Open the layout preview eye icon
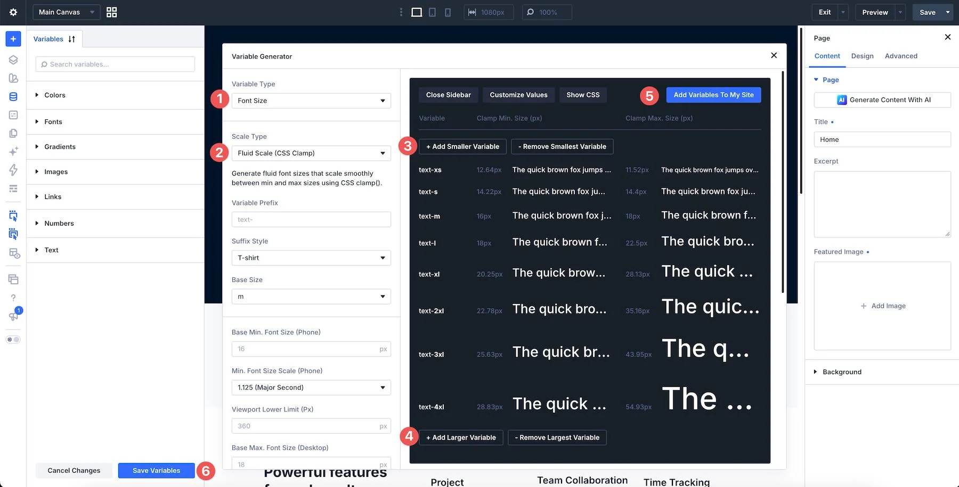The width and height of the screenshot is (959, 487). (x=14, y=253)
